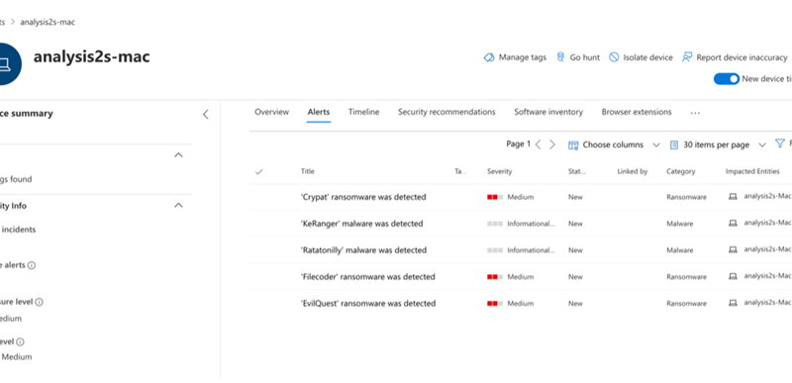
Task: Open 'Filecoder' ransomware was detected alert
Action: pyautogui.click(x=367, y=276)
